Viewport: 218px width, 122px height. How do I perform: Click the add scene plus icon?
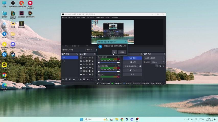[63, 79]
